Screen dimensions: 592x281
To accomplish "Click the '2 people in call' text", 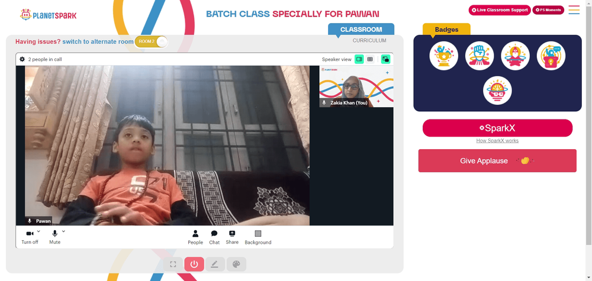I will point(45,59).
